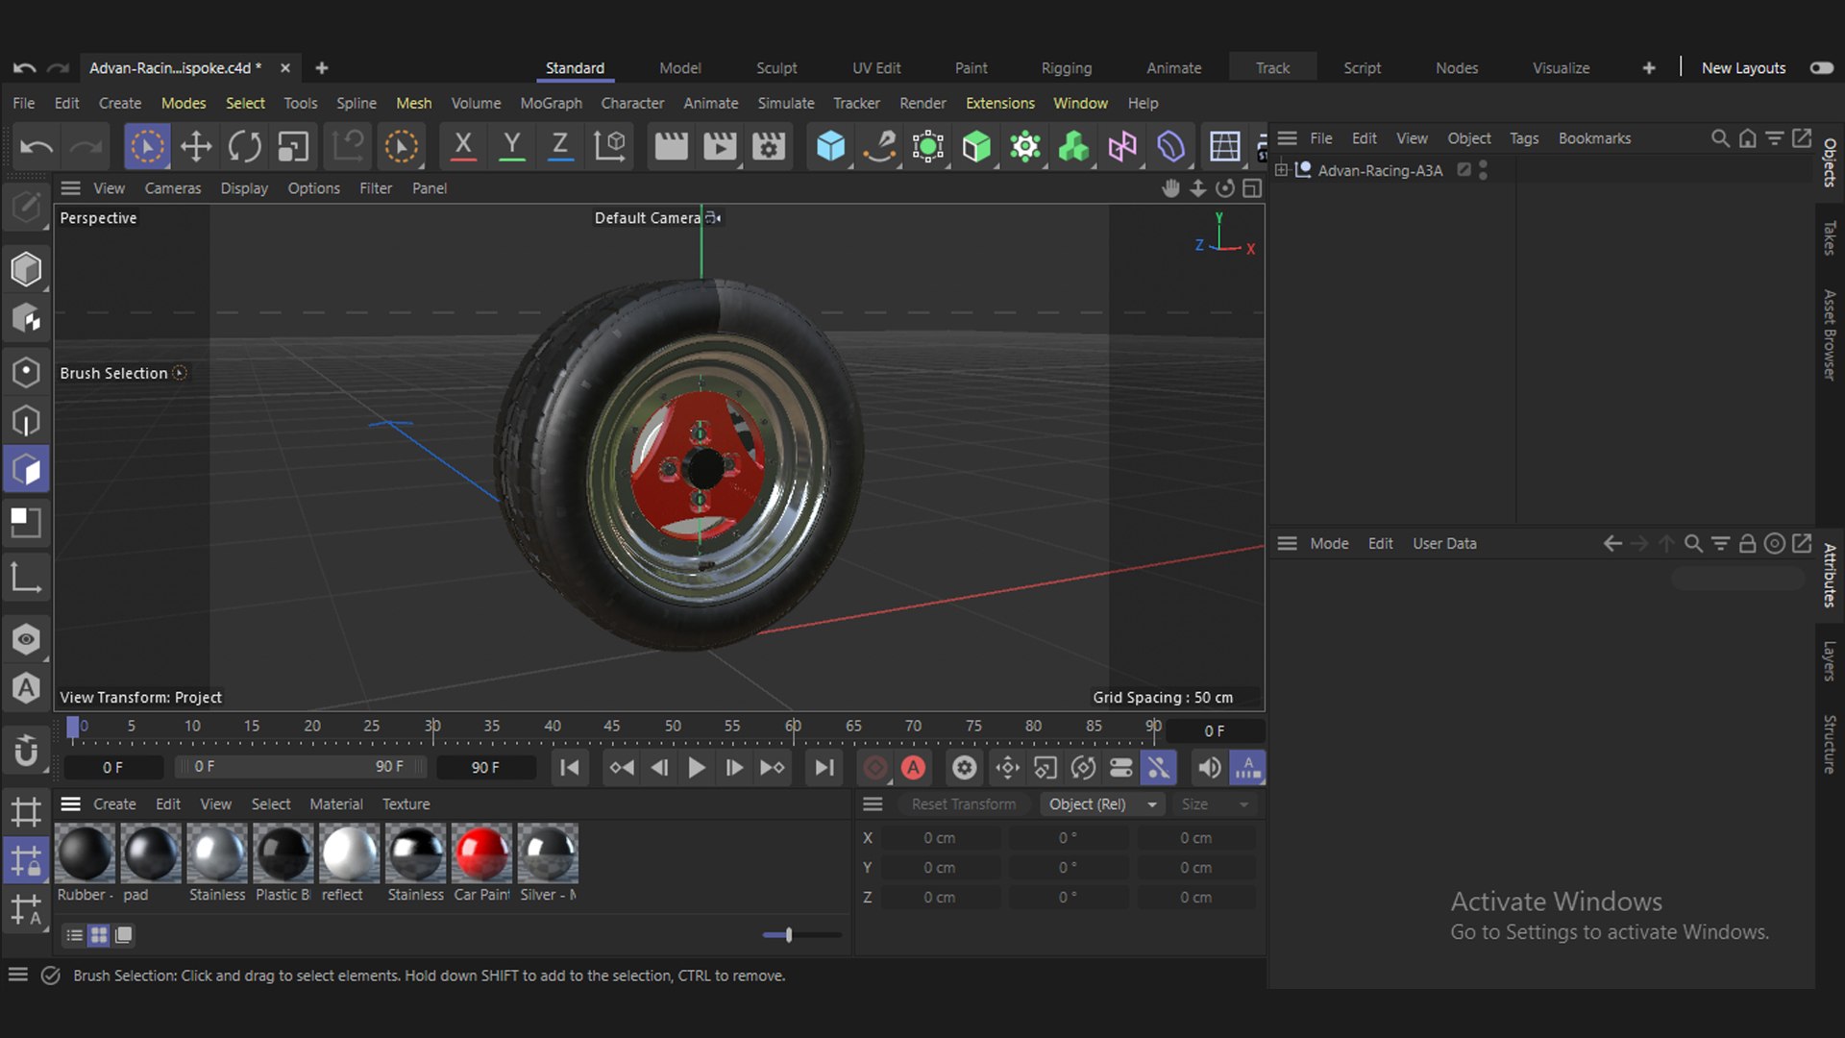Open Edit Render Settings icon
Image resolution: width=1845 pixels, height=1038 pixels.
[769, 147]
